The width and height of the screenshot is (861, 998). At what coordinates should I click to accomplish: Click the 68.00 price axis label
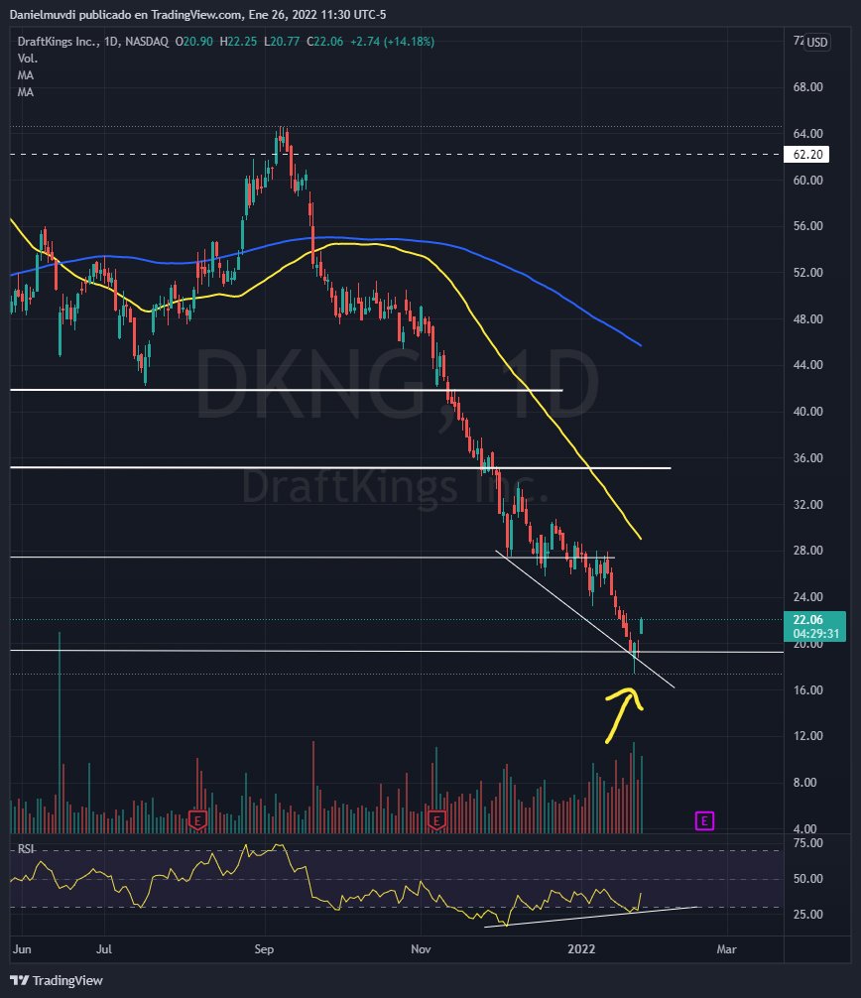(808, 86)
